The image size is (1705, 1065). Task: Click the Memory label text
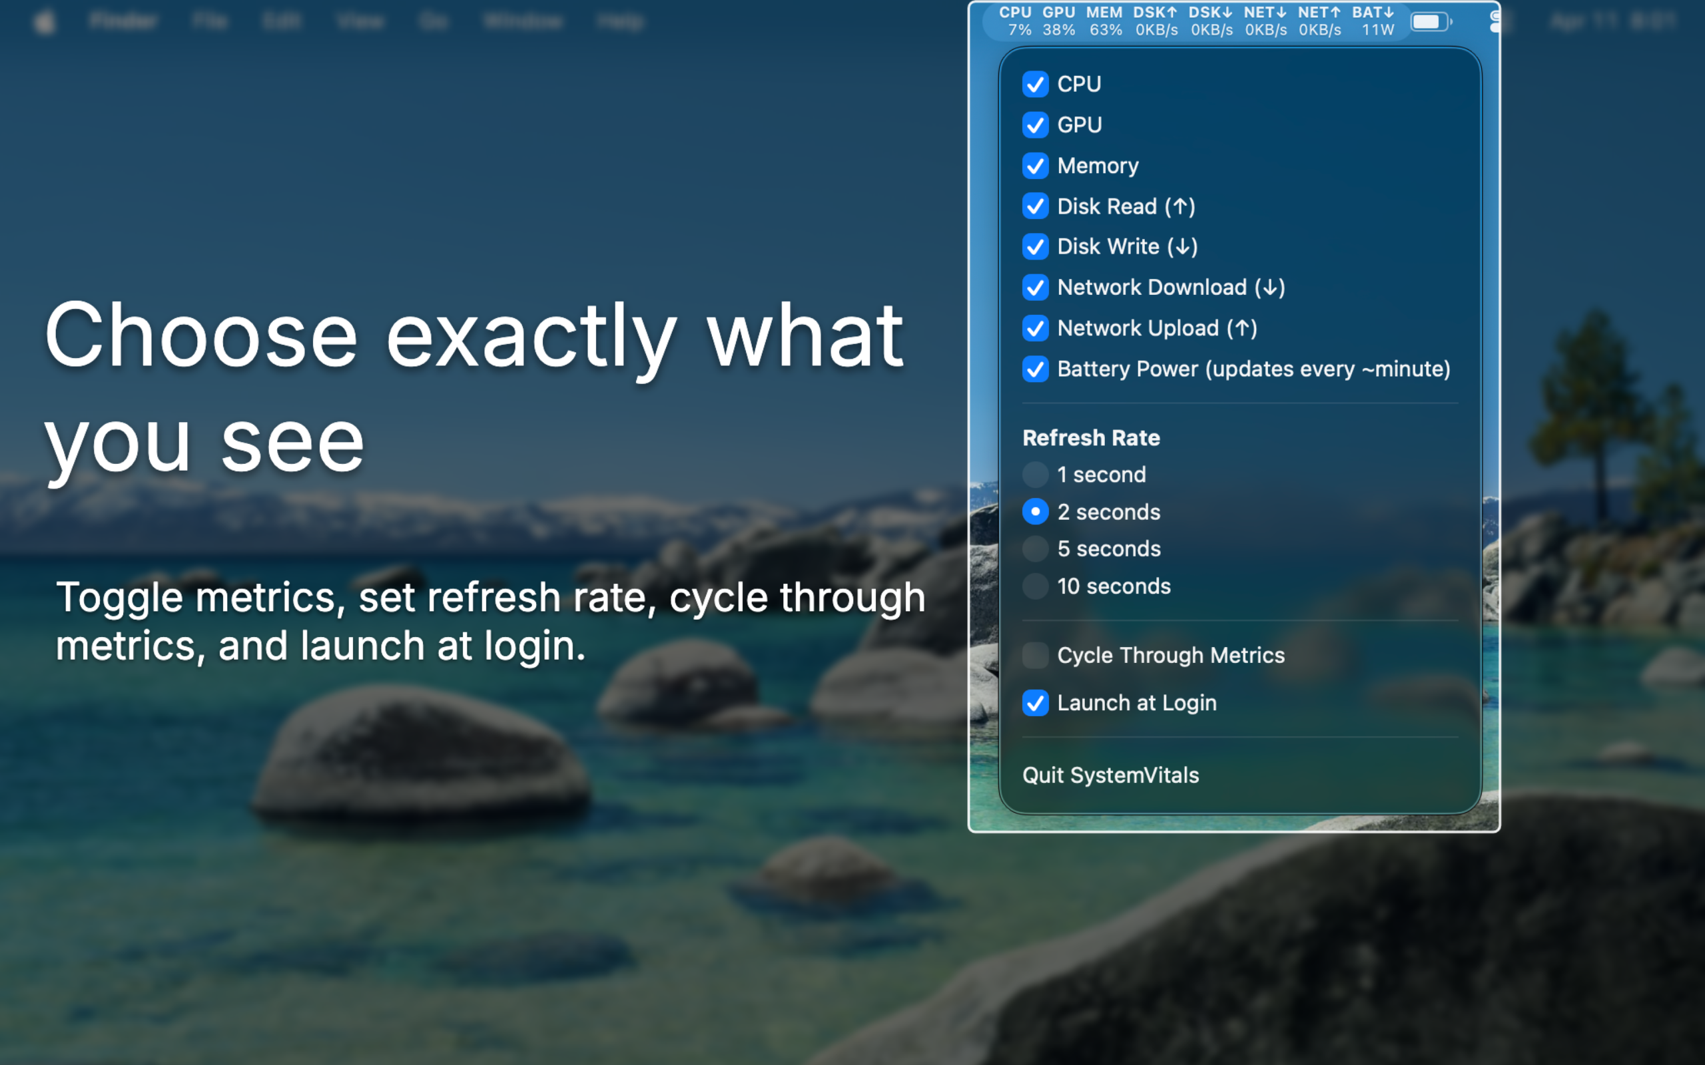point(1098,166)
